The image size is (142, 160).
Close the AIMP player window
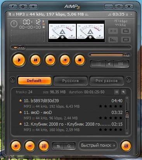click(129, 7)
